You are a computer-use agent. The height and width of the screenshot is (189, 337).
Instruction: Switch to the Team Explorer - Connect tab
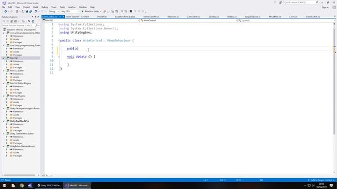pos(77,17)
